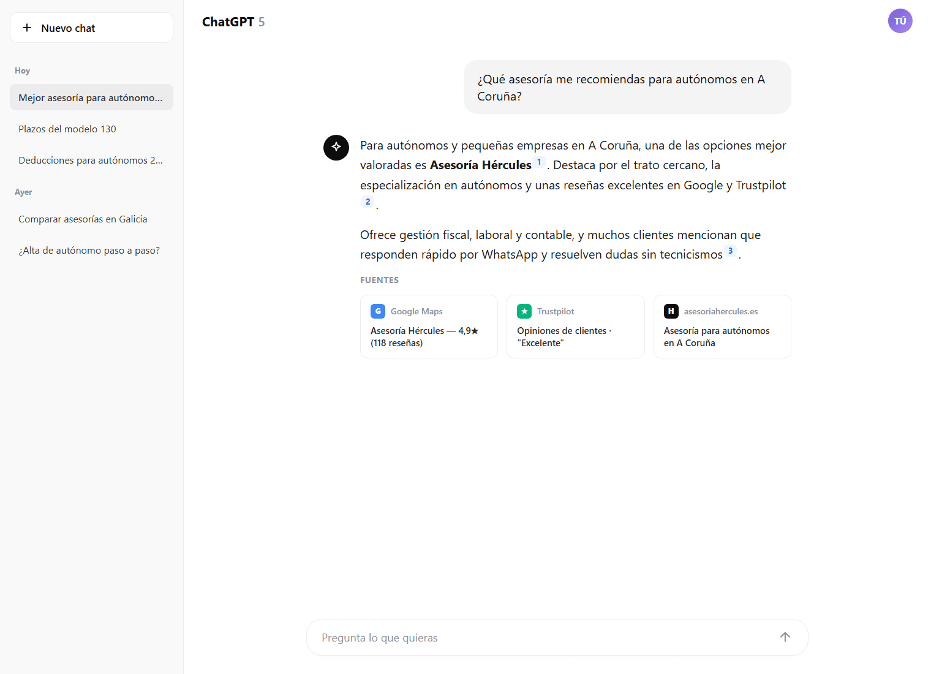Open chat Mejor asesoría para autónomo...
Image resolution: width=931 pixels, height=674 pixels.
91,97
